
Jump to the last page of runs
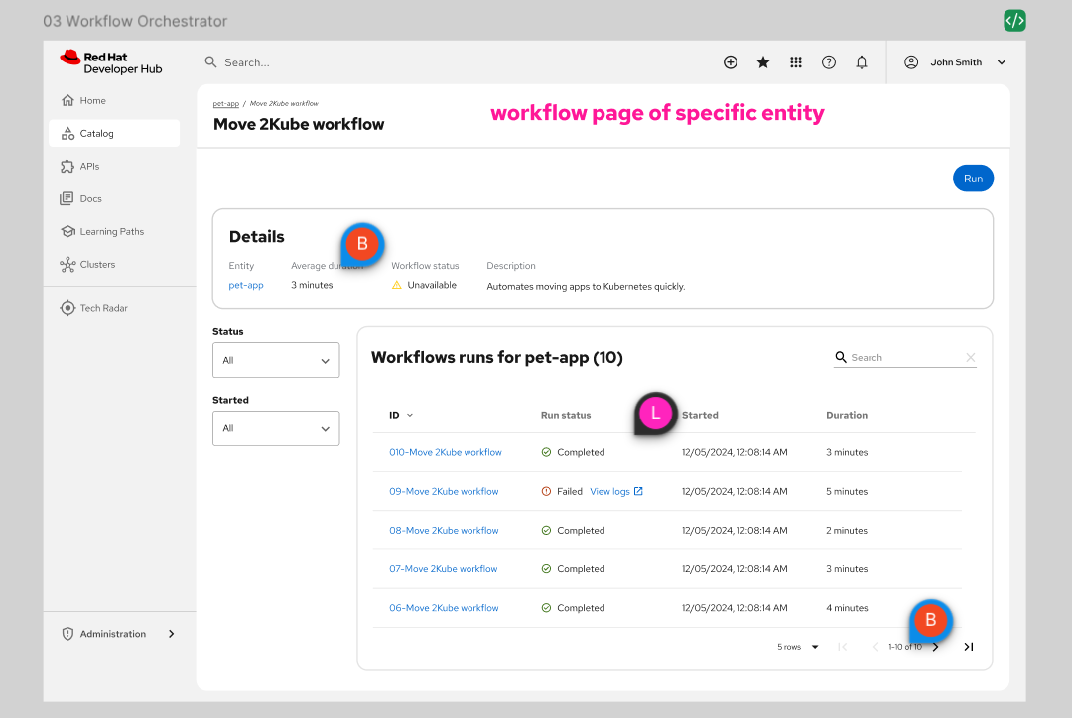[x=968, y=647]
